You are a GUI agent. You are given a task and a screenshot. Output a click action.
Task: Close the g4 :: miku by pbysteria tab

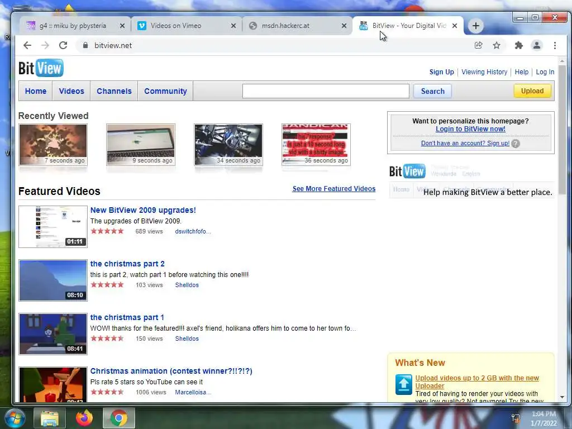[122, 26]
